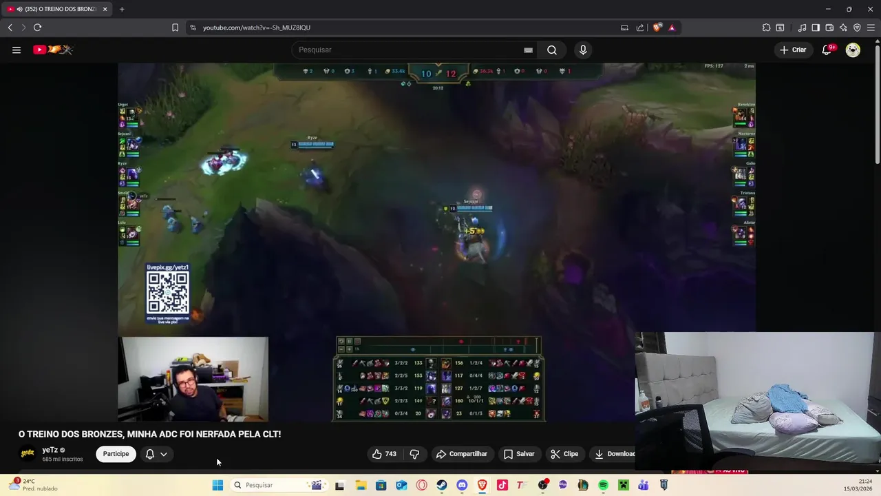This screenshot has width=881, height=496.
Task: Open the account avatar menu
Action: point(853,50)
